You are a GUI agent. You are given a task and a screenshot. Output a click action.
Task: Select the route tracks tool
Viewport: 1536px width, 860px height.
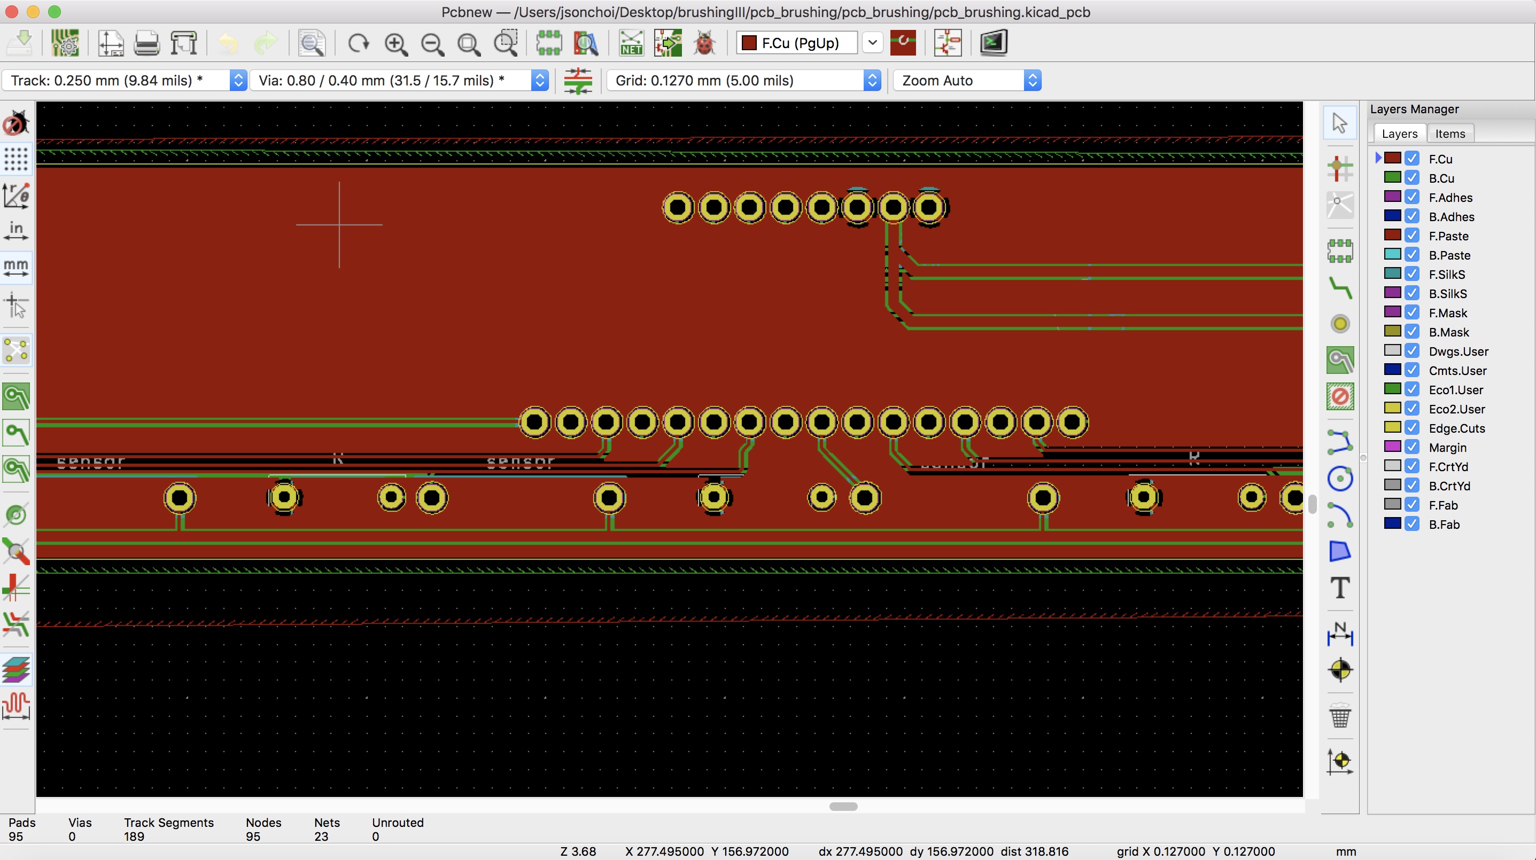pos(1340,288)
